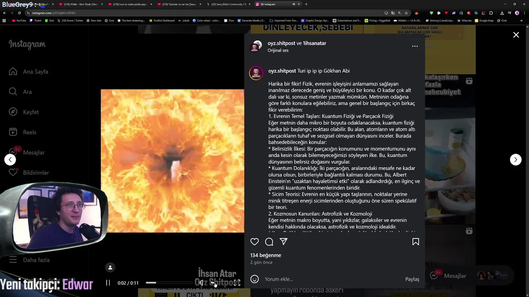
Task: Open the post's three-dot options menu
Action: coord(415,46)
